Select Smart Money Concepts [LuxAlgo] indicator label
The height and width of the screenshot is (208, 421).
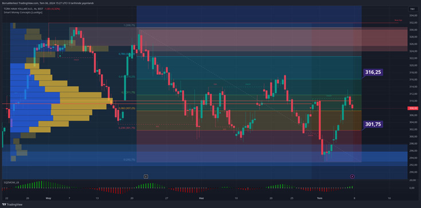click(23, 13)
